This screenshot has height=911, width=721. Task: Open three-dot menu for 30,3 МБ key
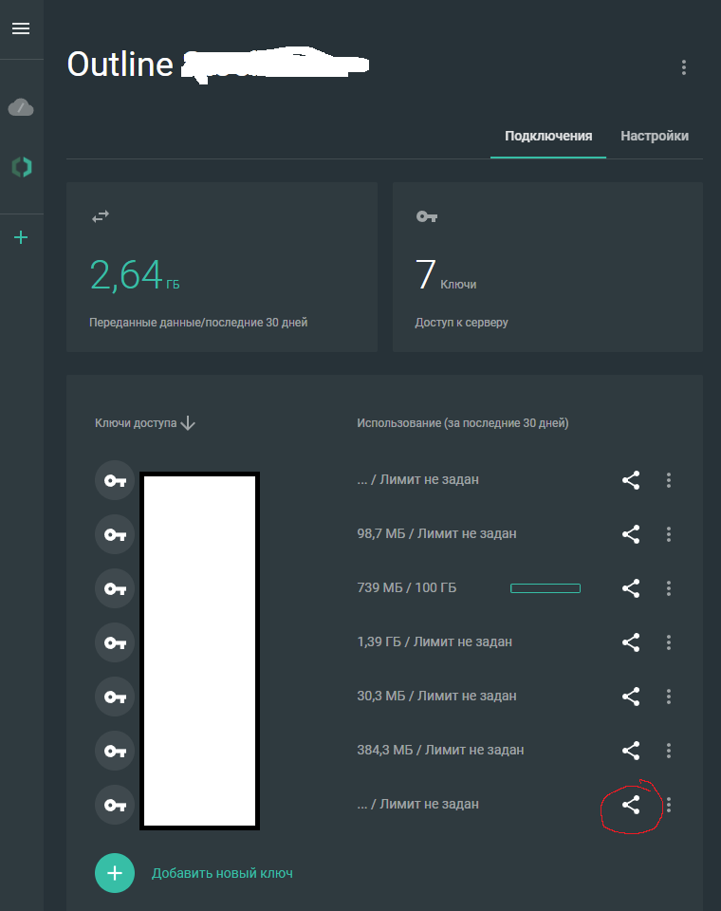pos(669,697)
